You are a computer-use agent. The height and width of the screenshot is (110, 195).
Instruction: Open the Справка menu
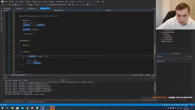pos(73,2)
